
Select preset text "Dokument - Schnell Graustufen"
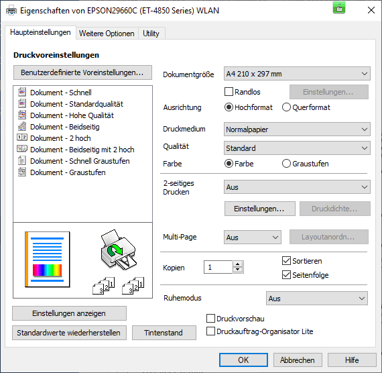pyautogui.click(x=80, y=161)
